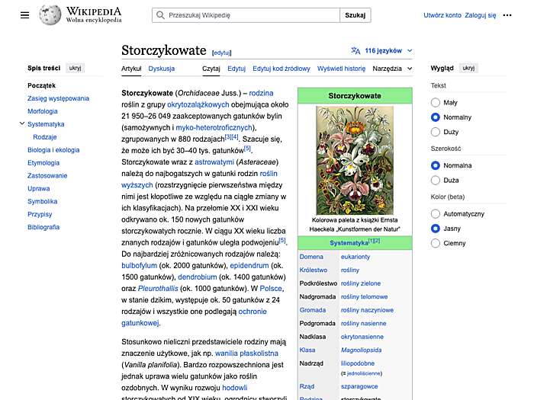Expand the 116 języków language dropdown
The width and height of the screenshot is (534, 400).
click(x=382, y=51)
